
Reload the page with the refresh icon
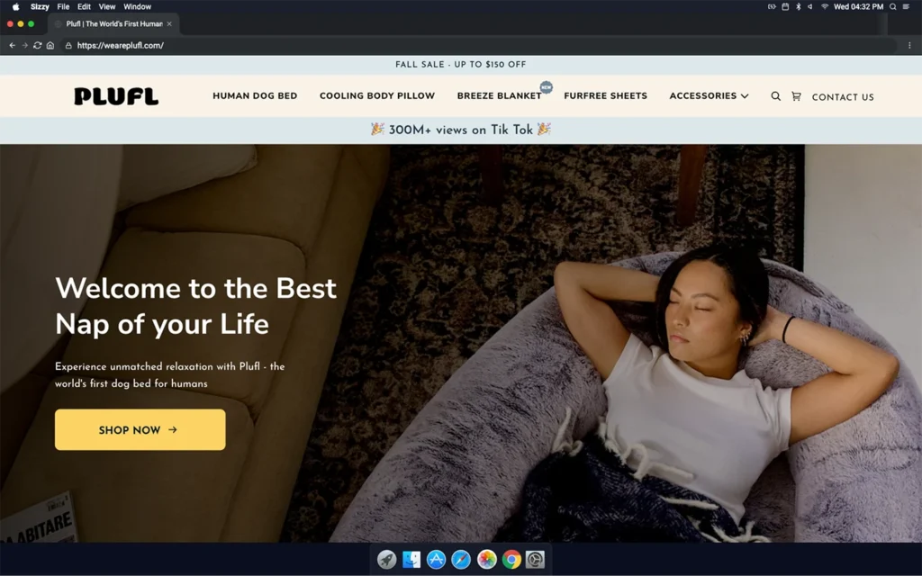37,45
